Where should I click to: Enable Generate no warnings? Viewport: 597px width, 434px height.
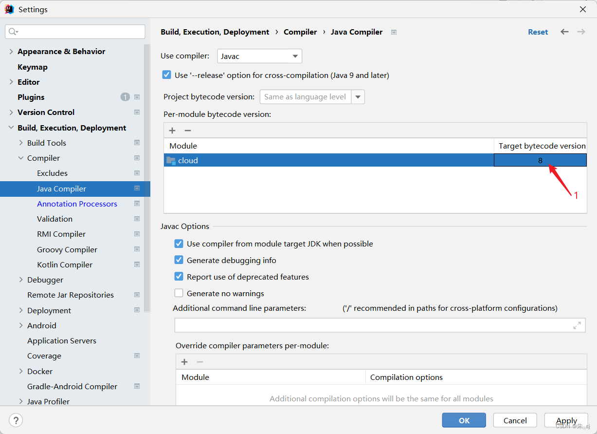click(179, 293)
